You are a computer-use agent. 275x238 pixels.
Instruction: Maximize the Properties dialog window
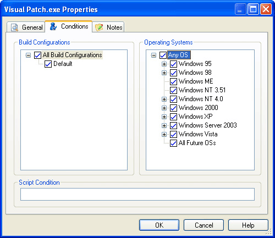(x=253, y=9)
